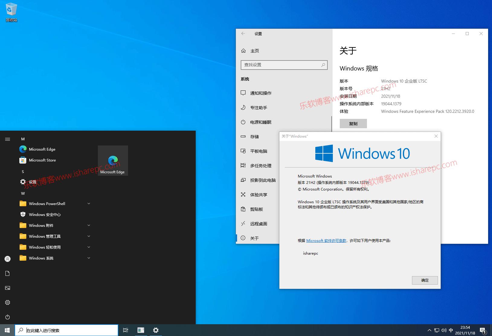
Task: Select 多任务处理 in Settings sidebar
Action: click(258, 166)
